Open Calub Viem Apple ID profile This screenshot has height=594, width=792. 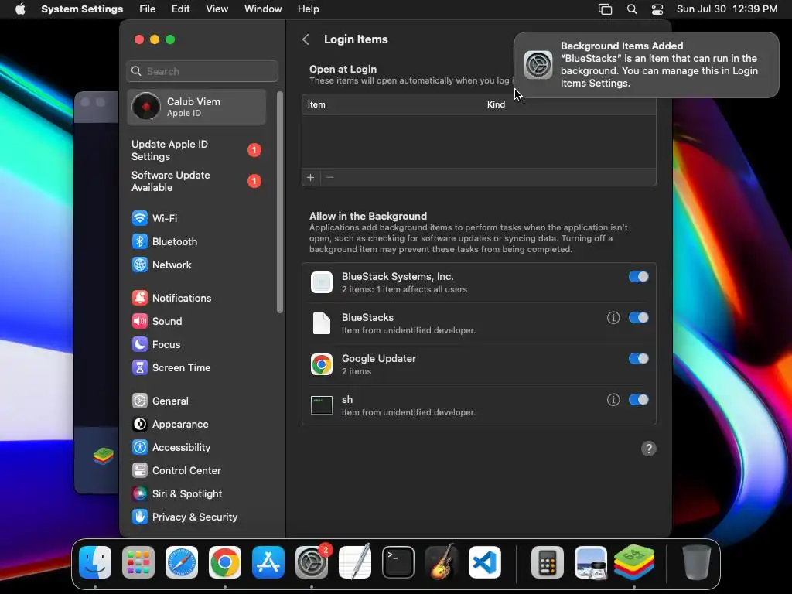point(196,107)
